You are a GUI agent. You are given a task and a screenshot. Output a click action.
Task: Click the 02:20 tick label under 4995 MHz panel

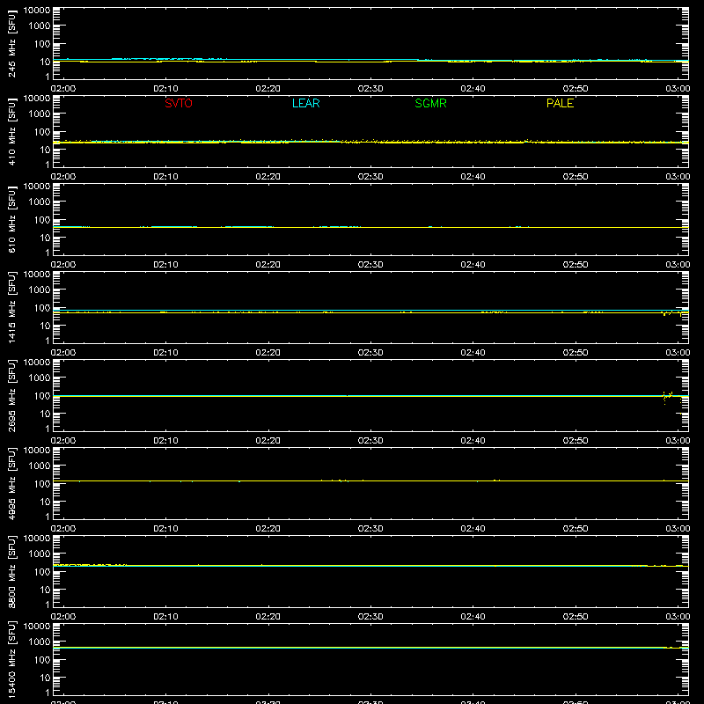[x=268, y=529]
